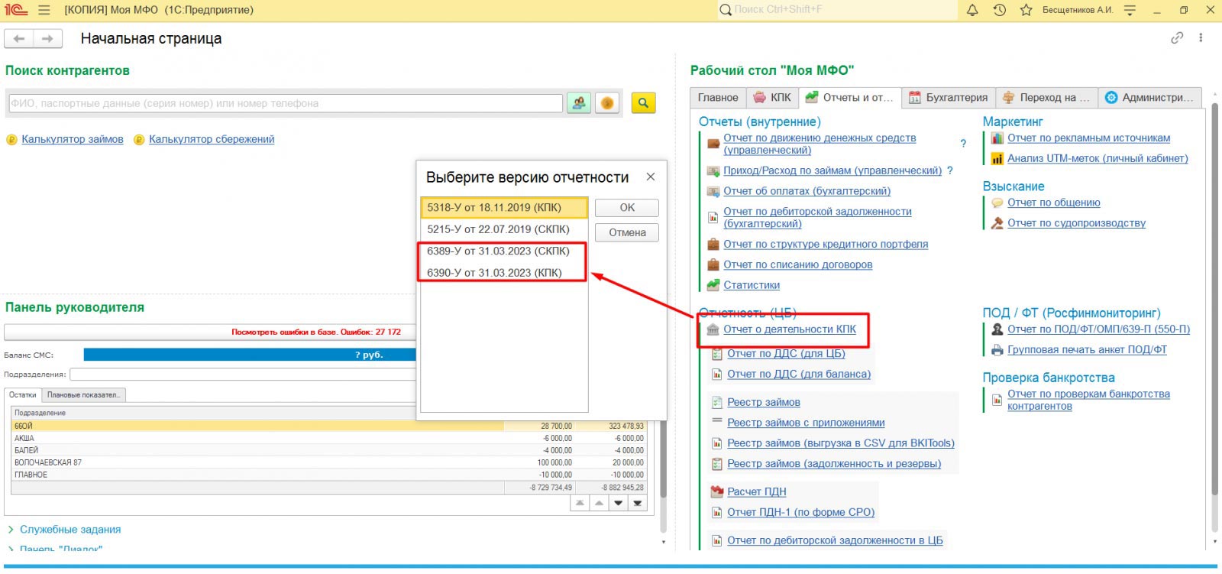Open Реестр займов с приложениями link

point(806,423)
